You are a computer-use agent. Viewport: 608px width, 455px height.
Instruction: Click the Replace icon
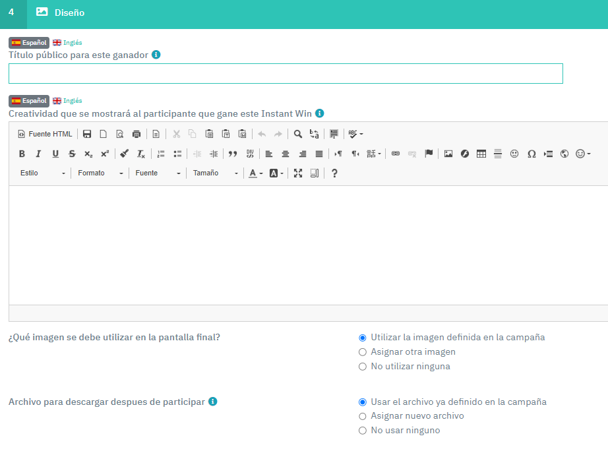[x=314, y=135]
